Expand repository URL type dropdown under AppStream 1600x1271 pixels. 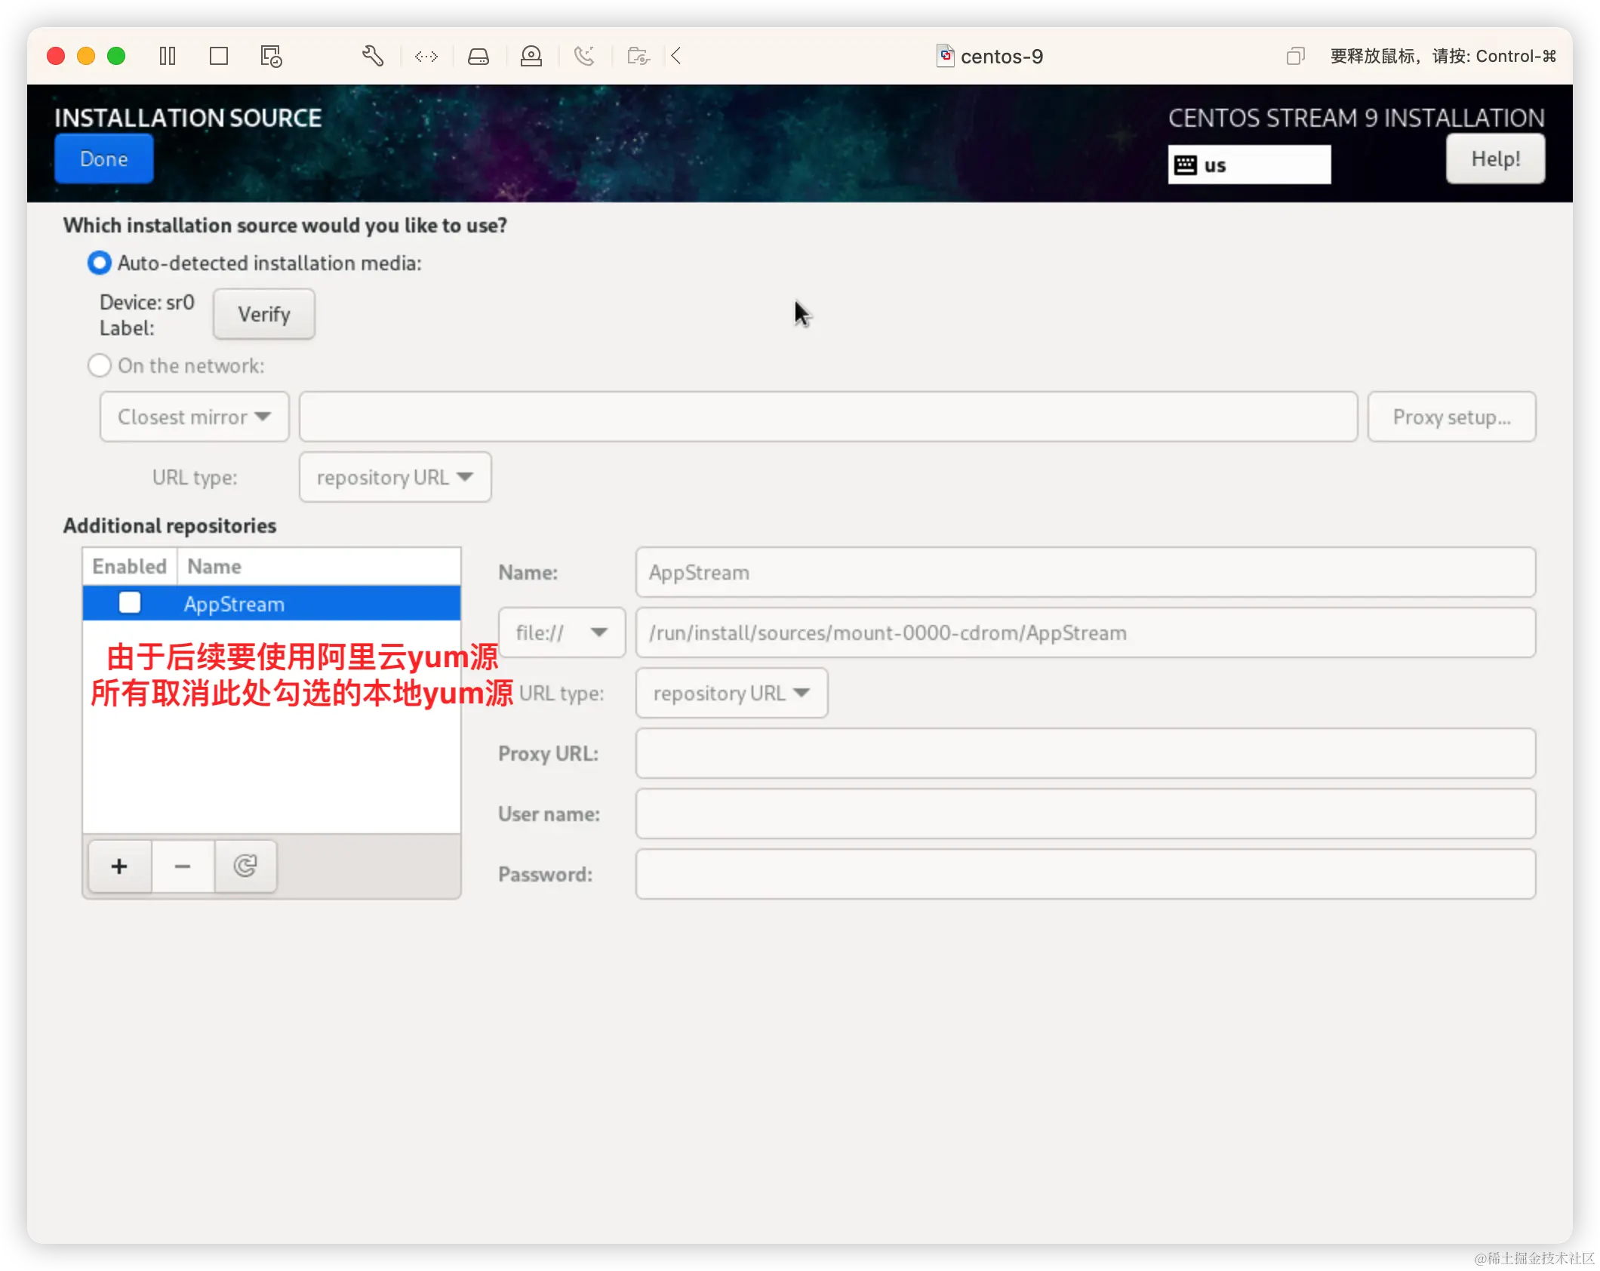click(731, 693)
